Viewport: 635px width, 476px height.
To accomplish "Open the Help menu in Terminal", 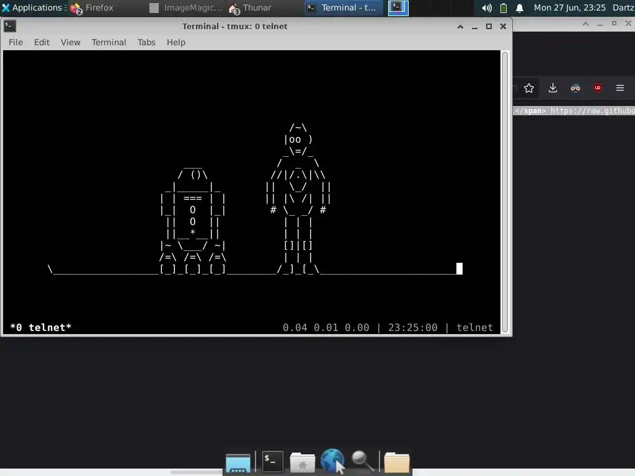I will (176, 42).
